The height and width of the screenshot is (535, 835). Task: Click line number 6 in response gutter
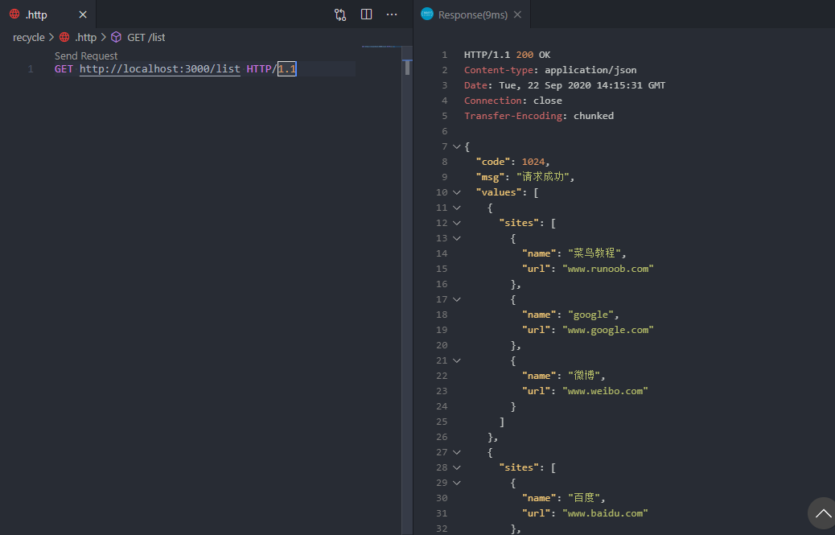[445, 131]
